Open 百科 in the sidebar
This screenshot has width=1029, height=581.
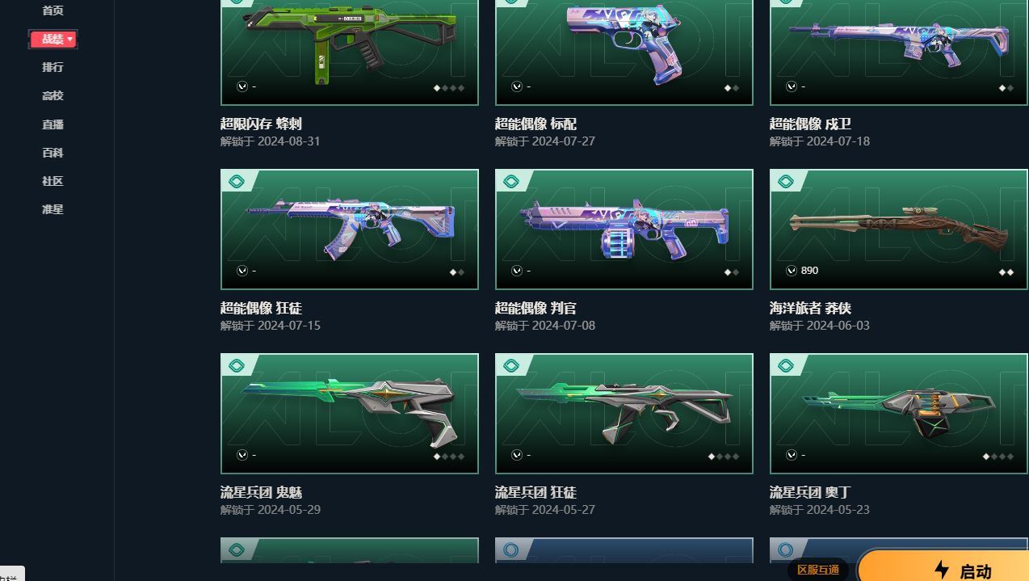pos(52,153)
